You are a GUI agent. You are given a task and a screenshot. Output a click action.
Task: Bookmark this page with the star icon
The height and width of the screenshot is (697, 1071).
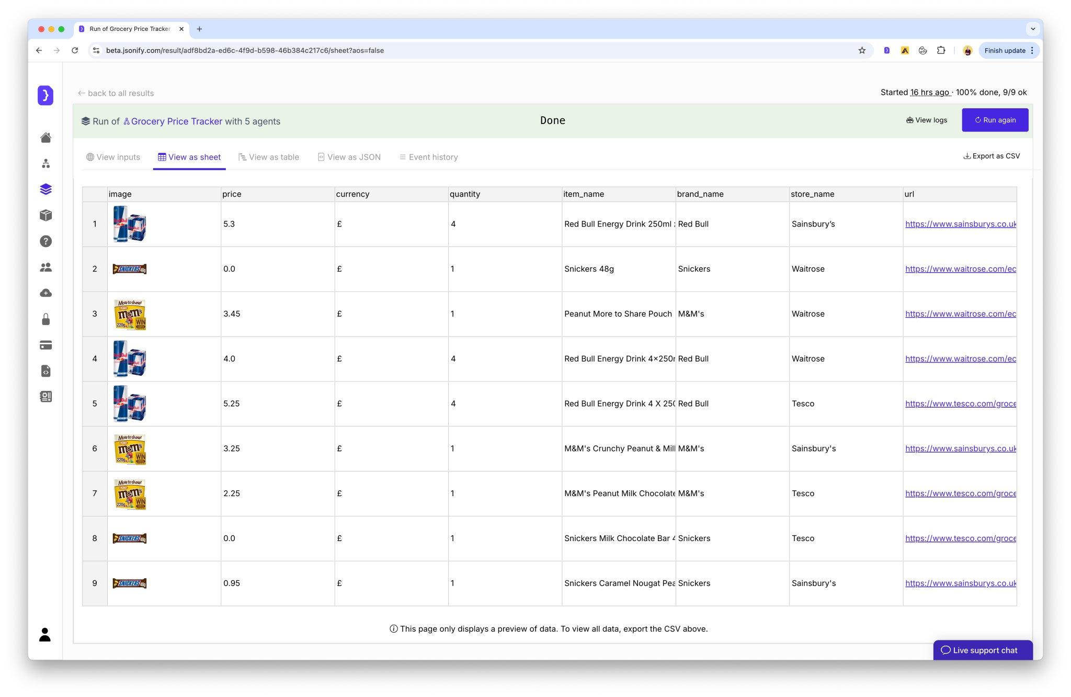click(x=862, y=50)
